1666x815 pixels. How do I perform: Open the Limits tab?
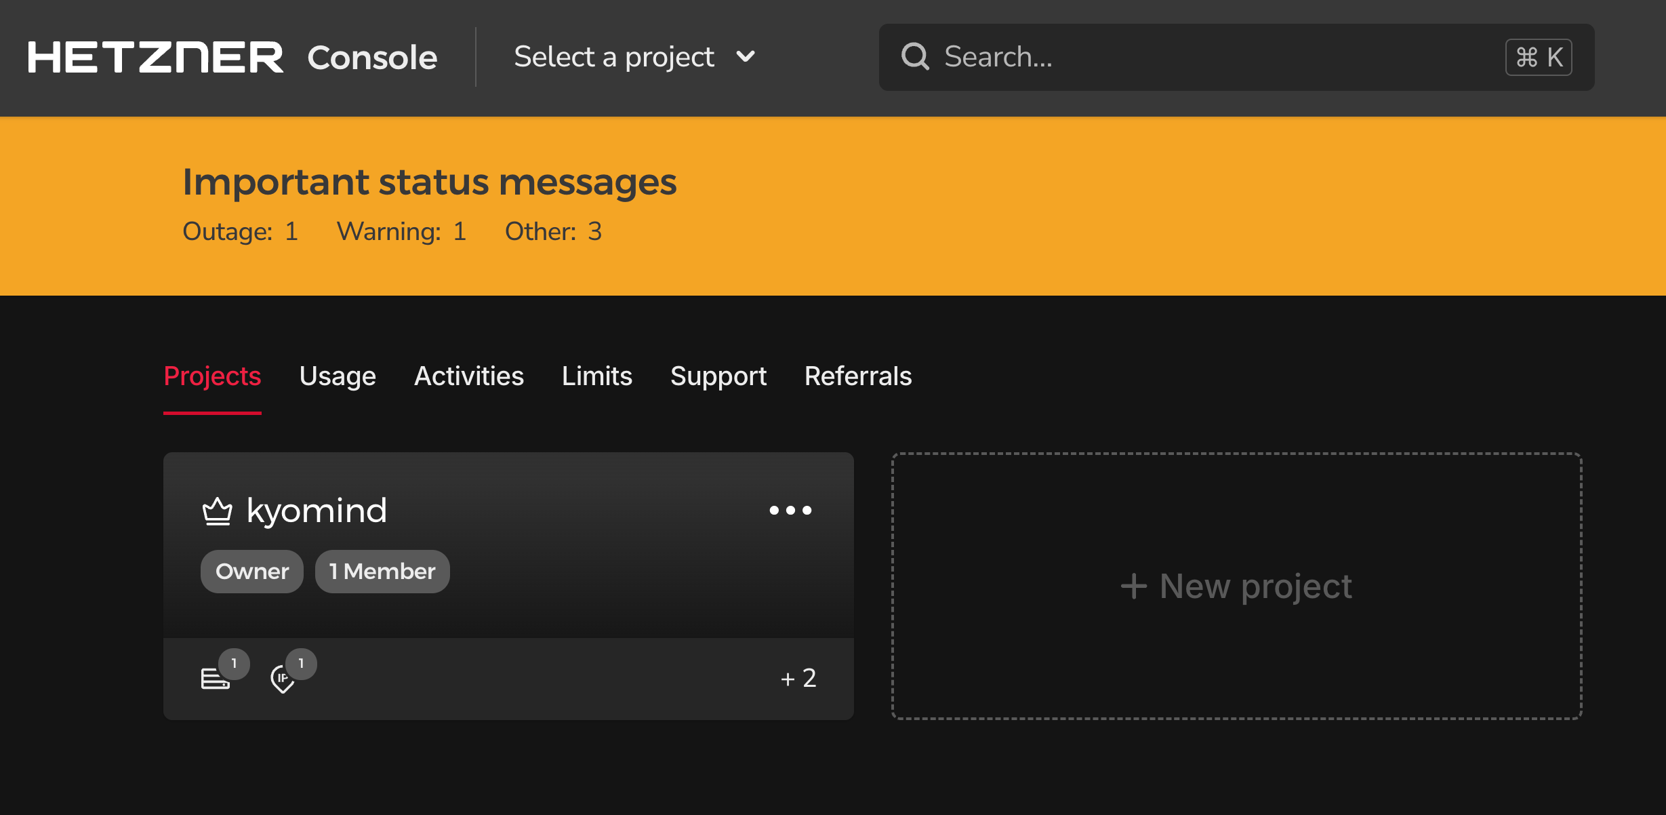(x=597, y=376)
